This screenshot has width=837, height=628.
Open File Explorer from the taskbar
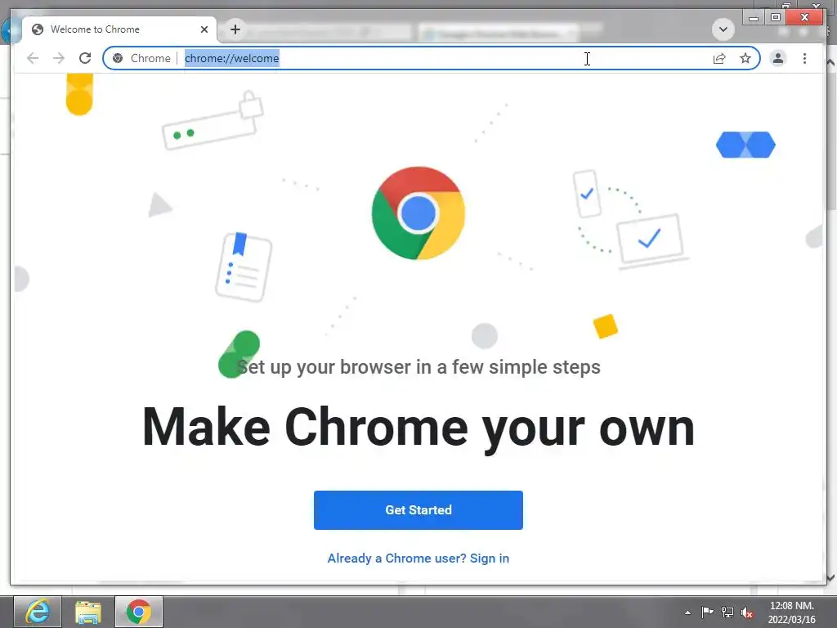[88, 612]
